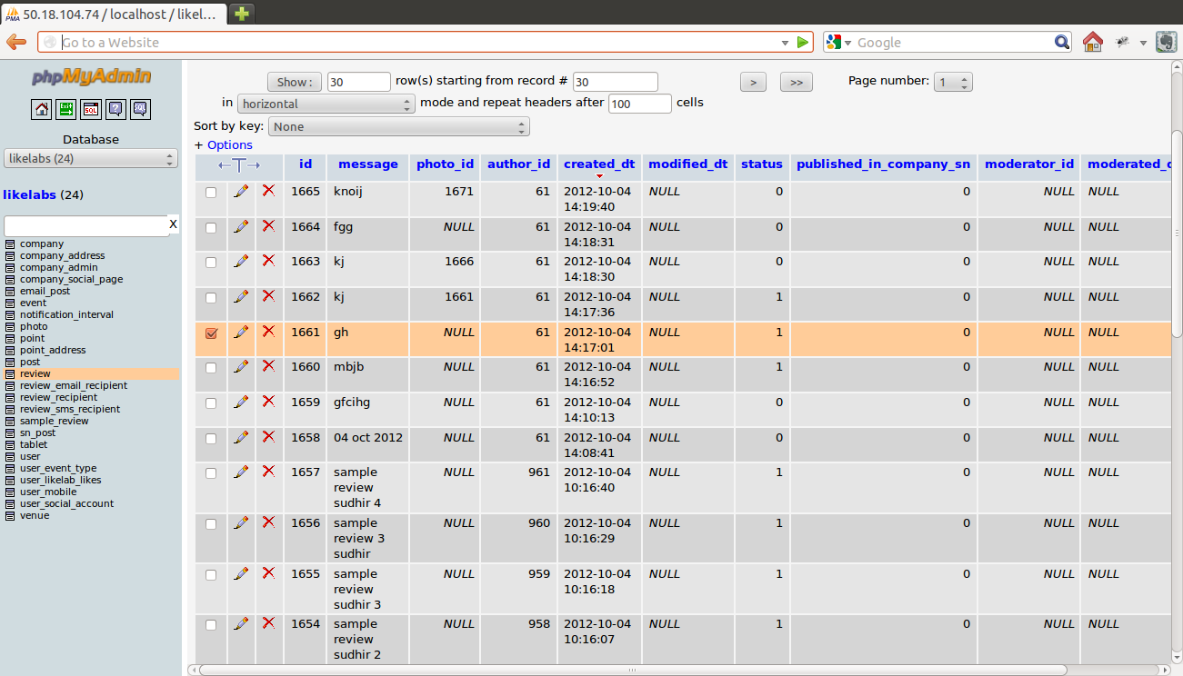Click the green Exit log out icon
Image resolution: width=1183 pixels, height=676 pixels.
point(66,110)
